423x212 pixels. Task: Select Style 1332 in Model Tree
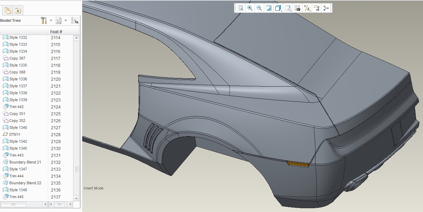(x=15, y=37)
